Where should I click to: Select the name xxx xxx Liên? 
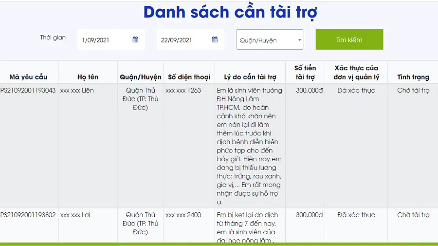point(77,91)
